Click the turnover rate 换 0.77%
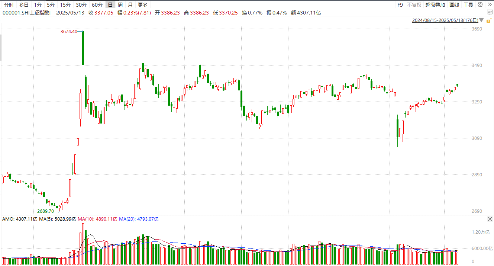The height and width of the screenshot is (266, 494). click(252, 13)
